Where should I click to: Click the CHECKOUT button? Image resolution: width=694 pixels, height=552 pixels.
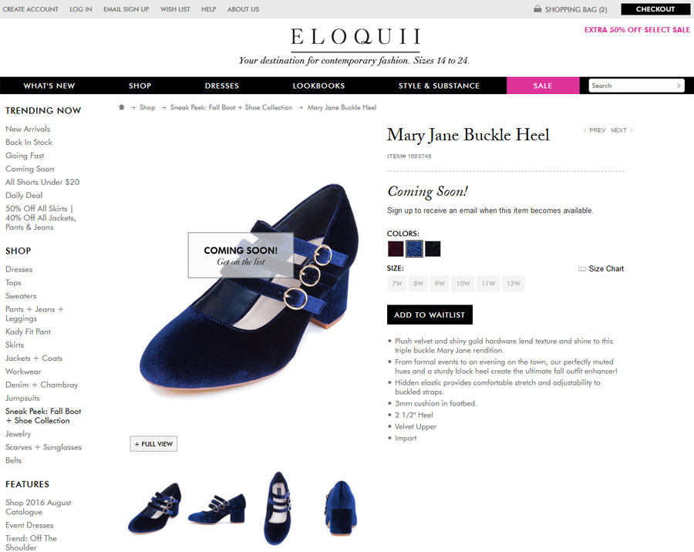655,8
